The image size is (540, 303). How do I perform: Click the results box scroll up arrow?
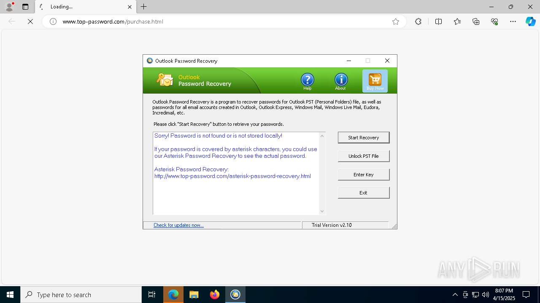pyautogui.click(x=322, y=136)
